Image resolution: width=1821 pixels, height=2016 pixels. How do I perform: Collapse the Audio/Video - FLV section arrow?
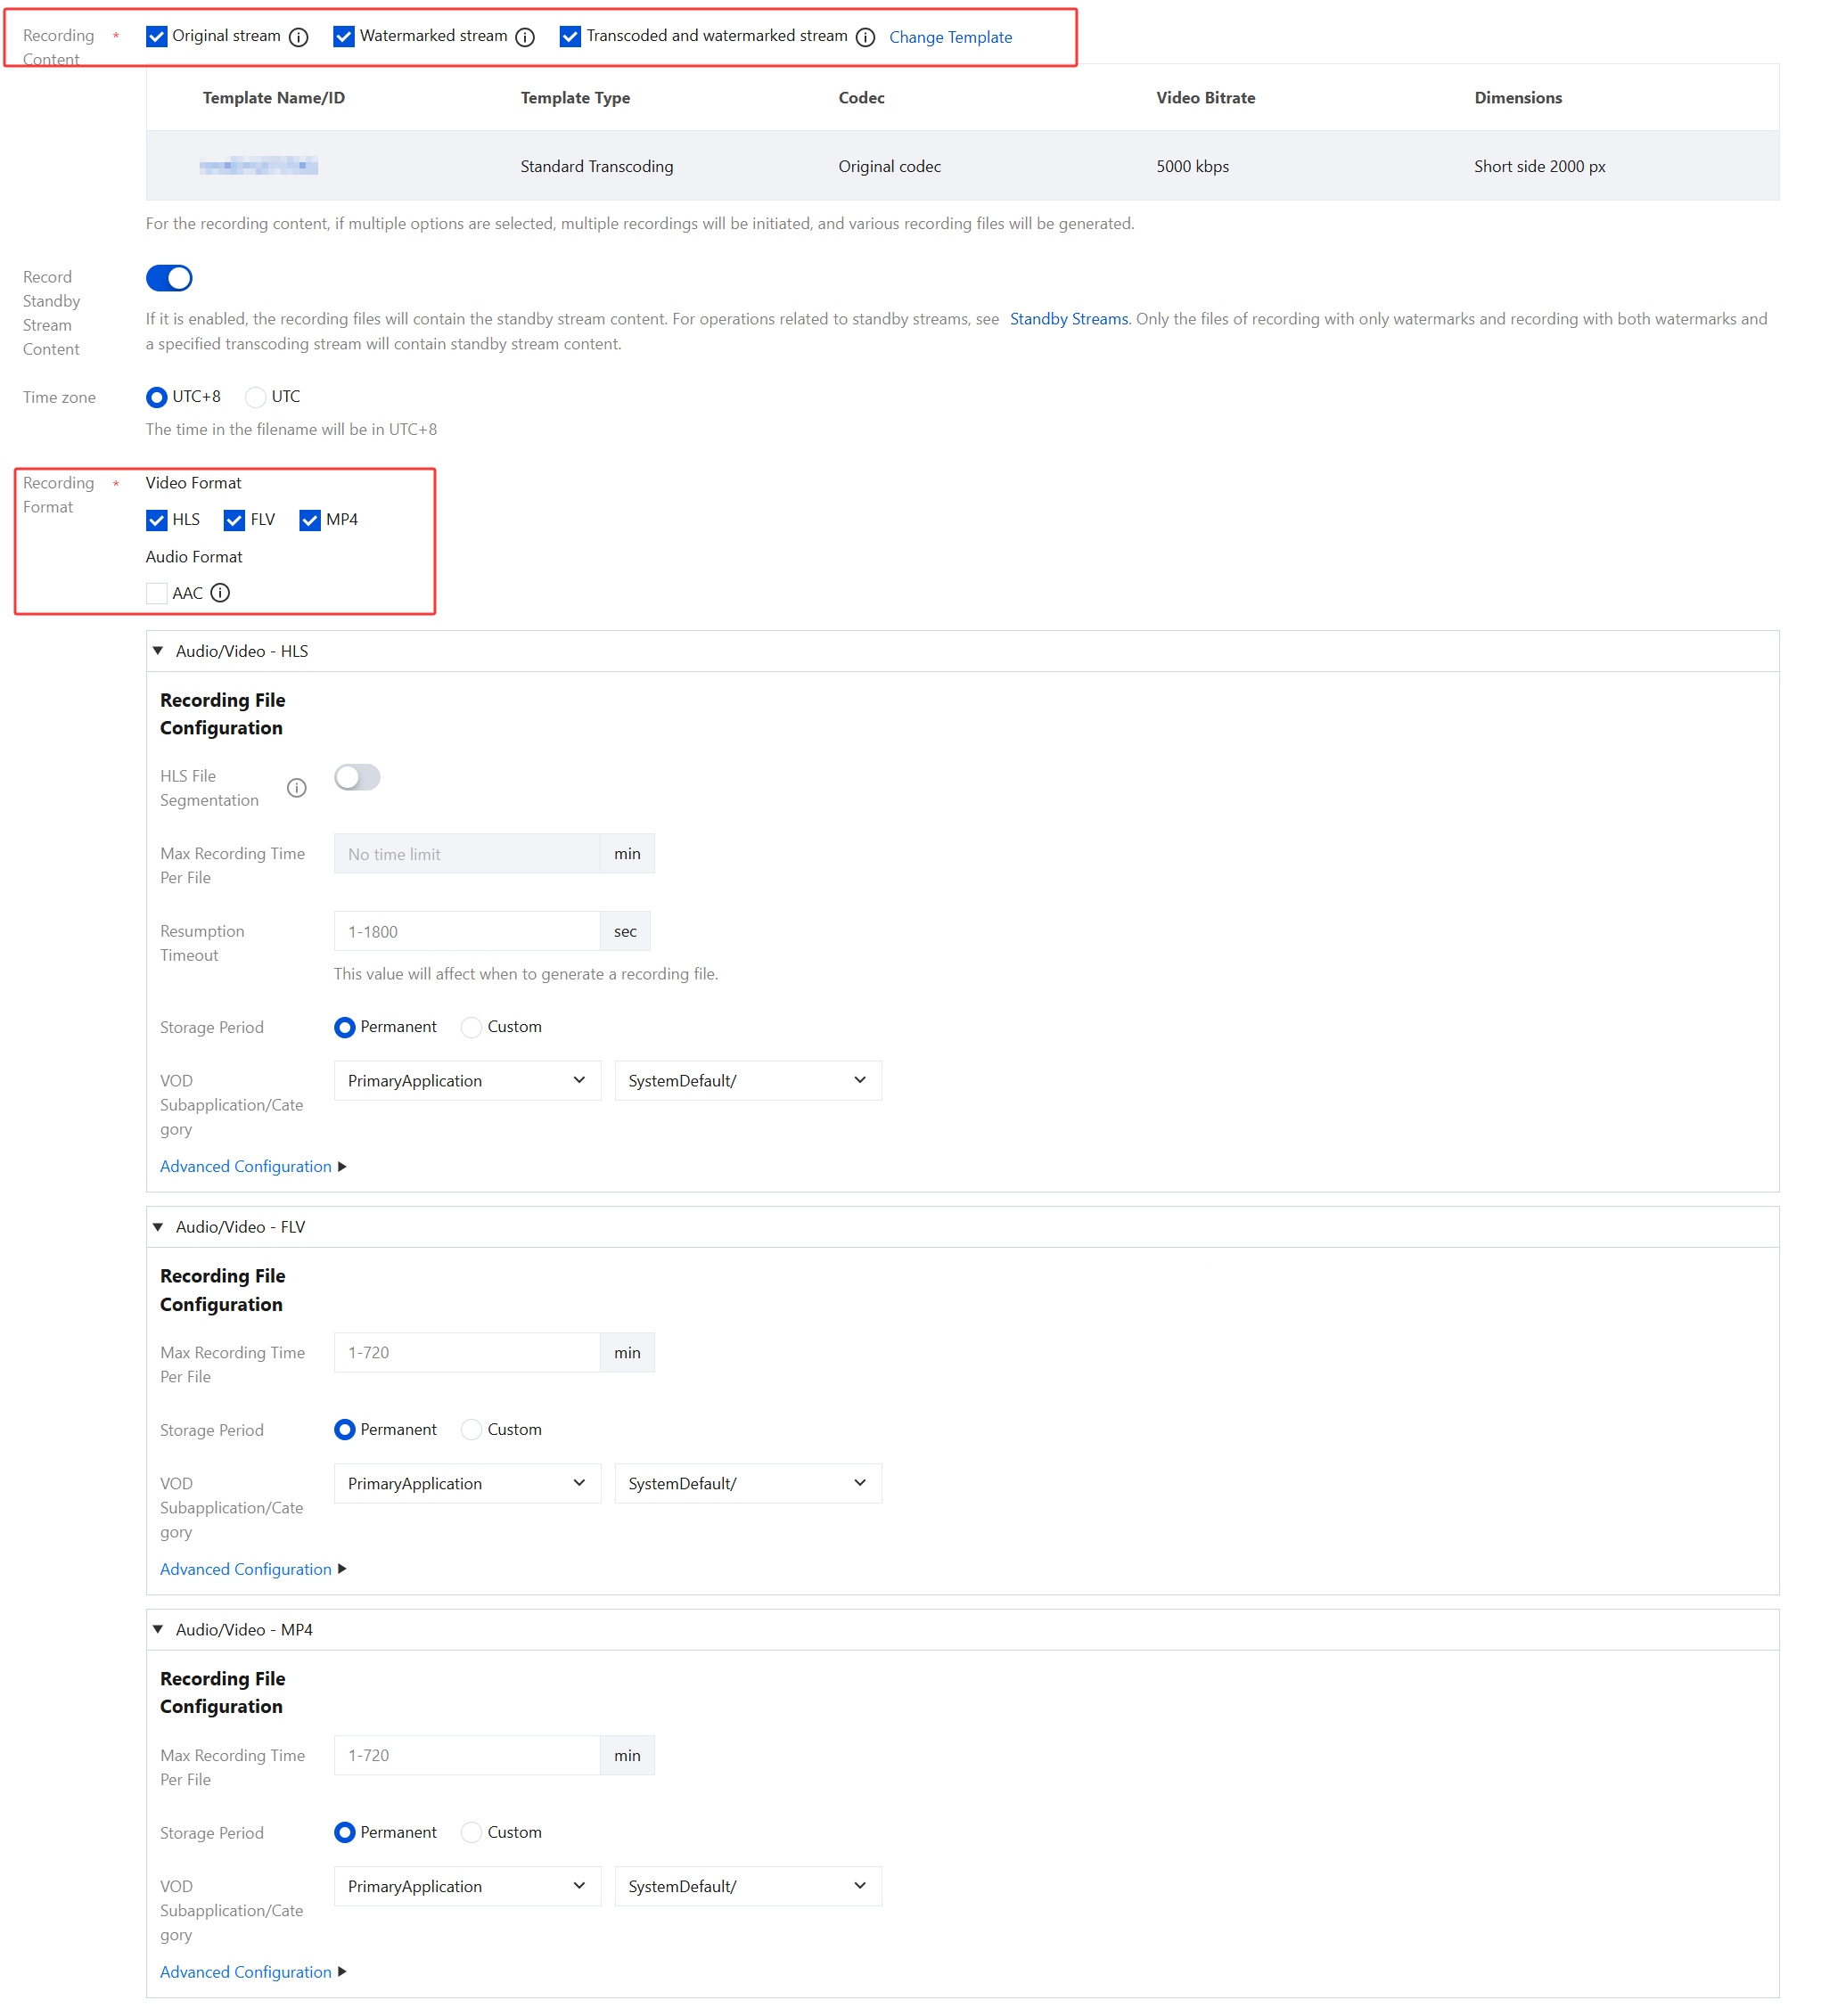click(158, 1227)
